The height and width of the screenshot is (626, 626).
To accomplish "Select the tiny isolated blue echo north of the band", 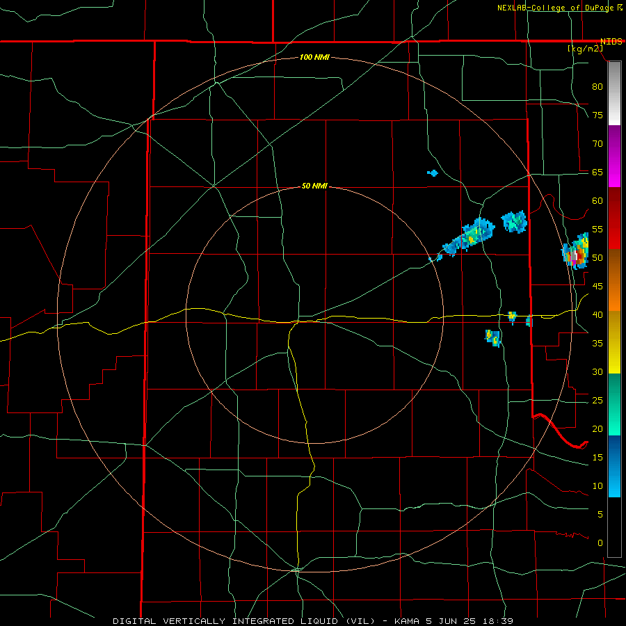I will (x=433, y=173).
